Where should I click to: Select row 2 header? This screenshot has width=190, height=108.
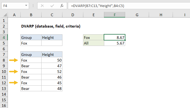[x=4, y=26]
